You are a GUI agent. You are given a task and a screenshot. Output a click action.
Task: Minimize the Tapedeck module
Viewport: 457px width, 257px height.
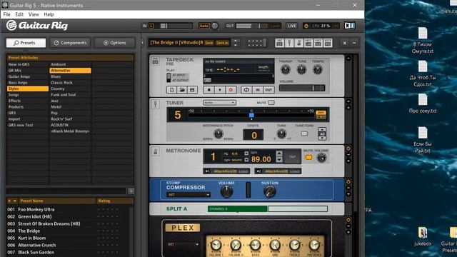(x=348, y=59)
